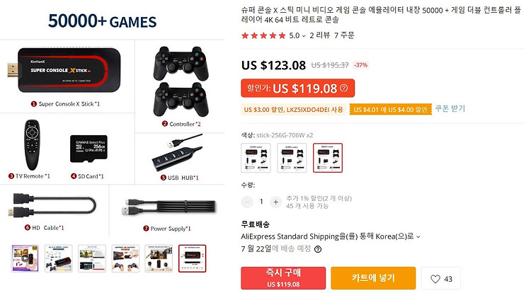
Task: Open the 2 리뷰 reviews link
Action: point(320,35)
